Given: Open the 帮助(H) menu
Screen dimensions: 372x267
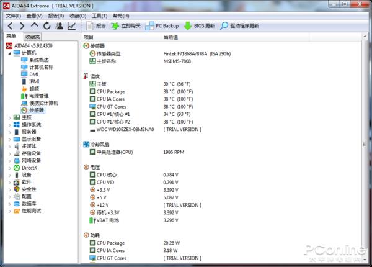Looking at the screenshot, I should (121, 16).
